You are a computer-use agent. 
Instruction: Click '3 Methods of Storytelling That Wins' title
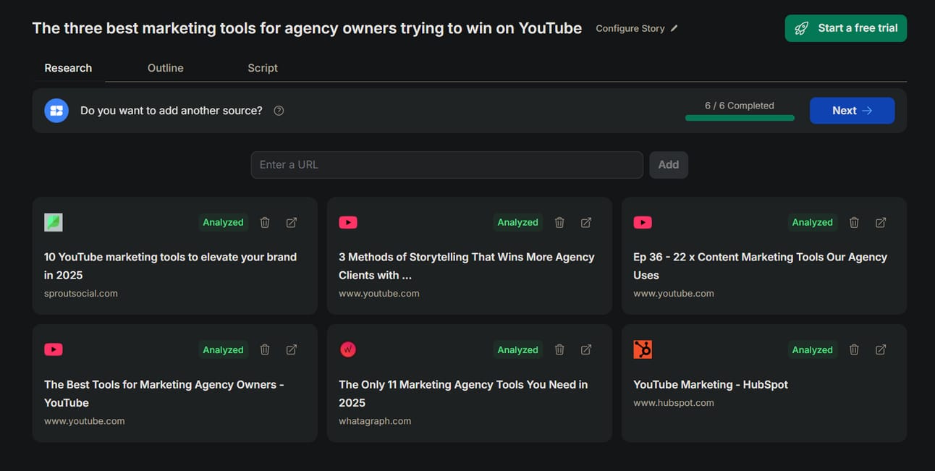pos(467,266)
